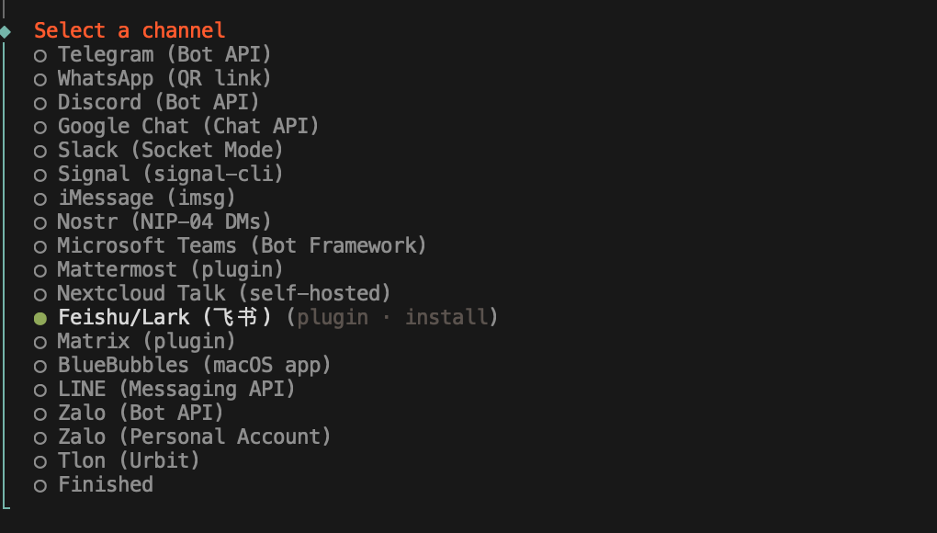Click the diamond icon beside Select a channel
The width and height of the screenshot is (937, 533).
pyautogui.click(x=6, y=31)
